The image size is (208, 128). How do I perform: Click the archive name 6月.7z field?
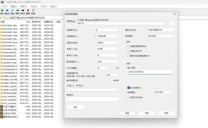[x=122, y=23]
